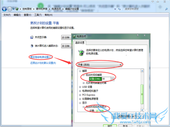
Task: Click the Forward navigation arrow
Action: click(x=10, y=9)
